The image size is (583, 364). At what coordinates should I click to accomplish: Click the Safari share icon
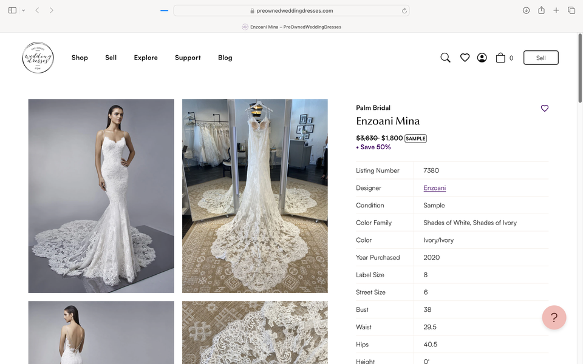pos(541,10)
